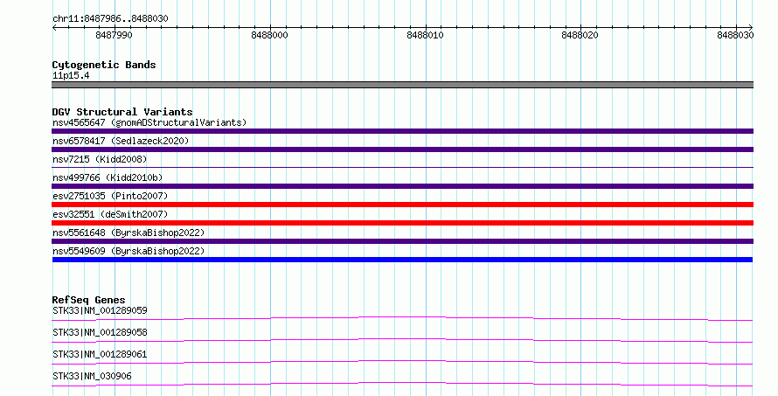
Task: Open variant nsv5561648 (ByrskaBishop2022) label
Action: [129, 233]
